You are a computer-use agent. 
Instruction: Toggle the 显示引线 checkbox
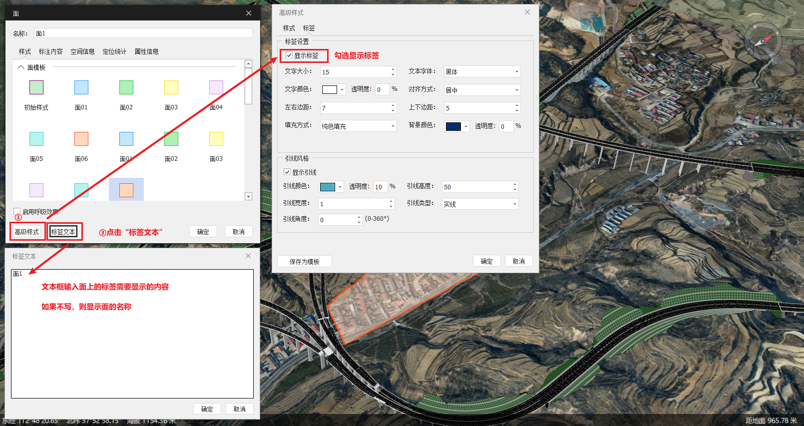pos(287,172)
